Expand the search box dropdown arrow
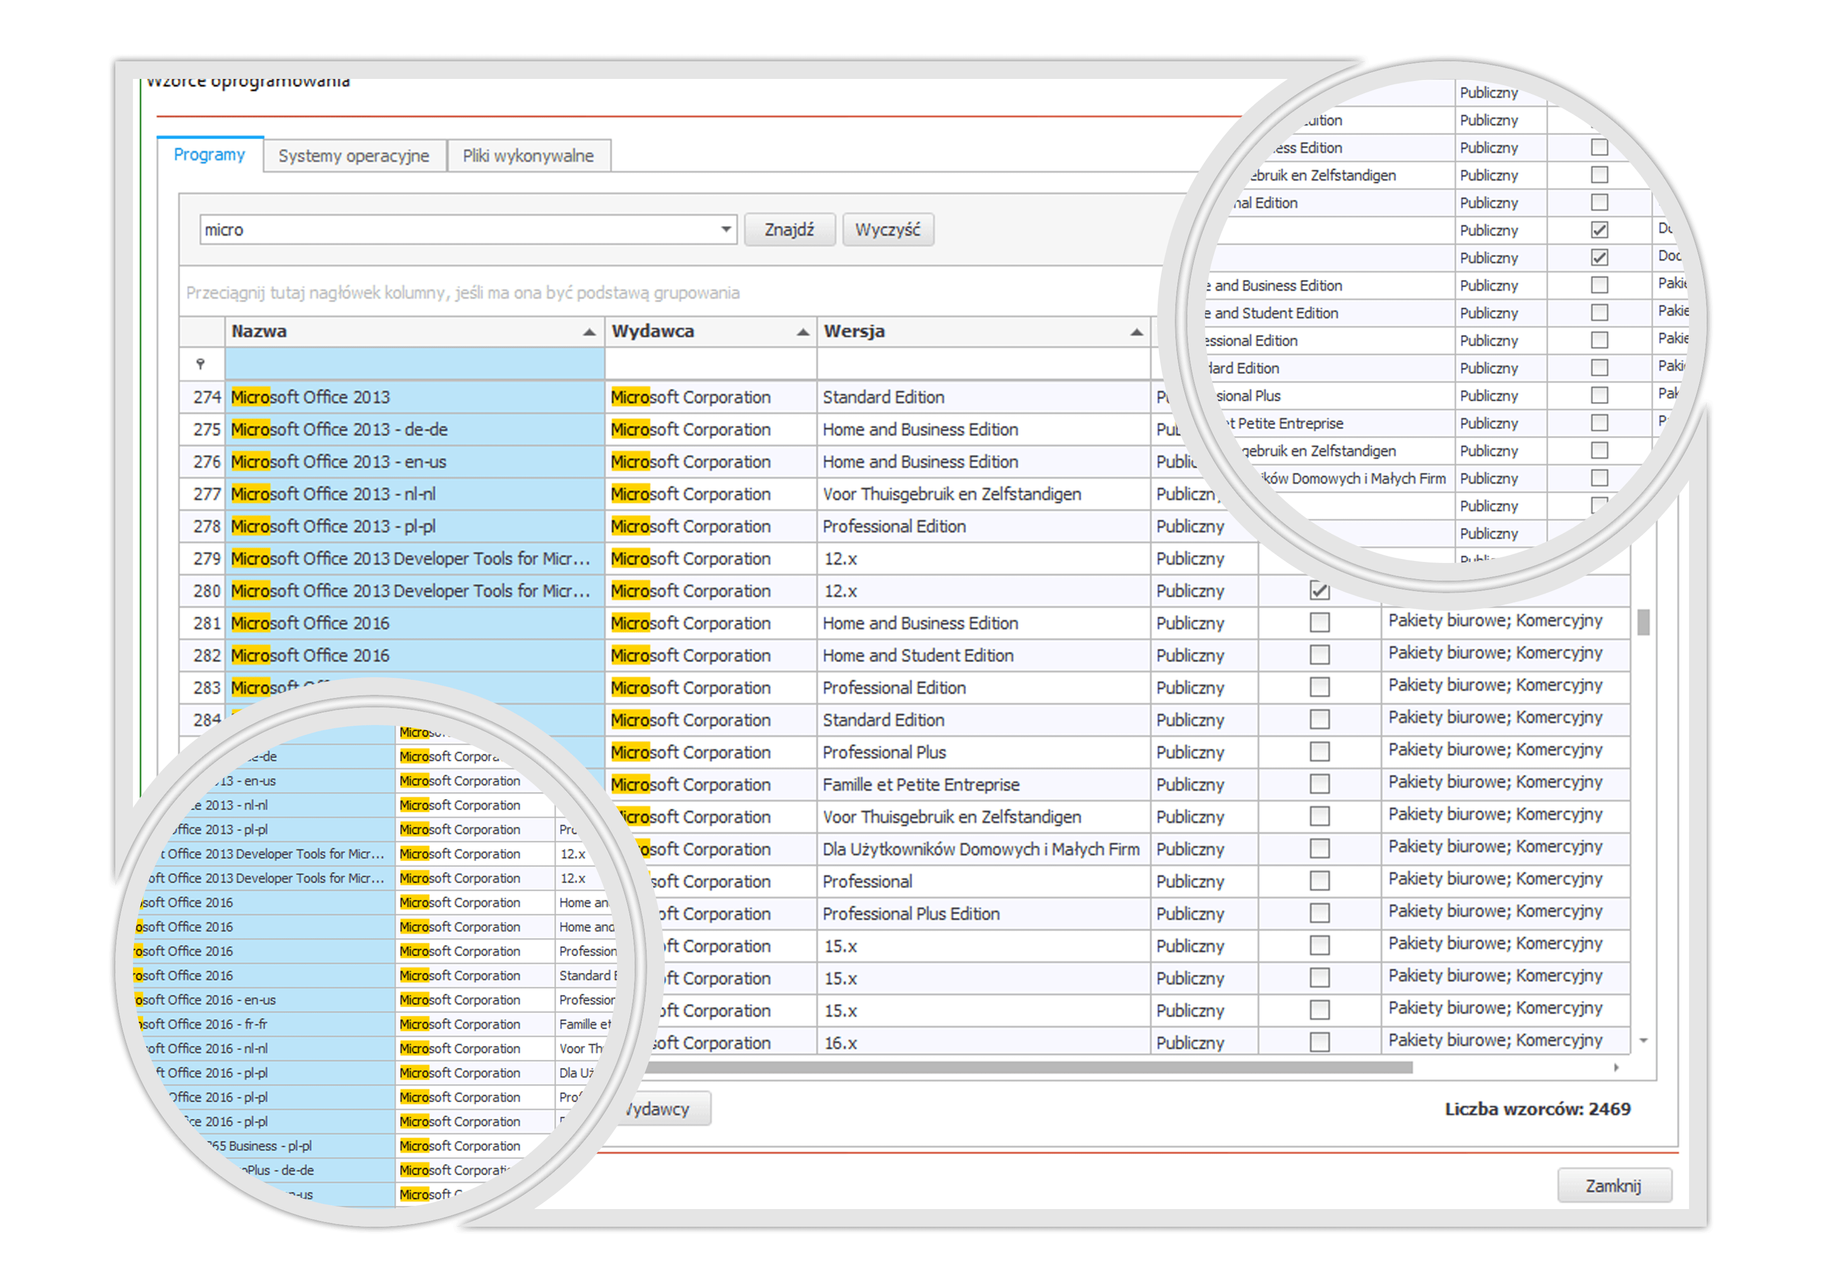This screenshot has width=1822, height=1288. tap(725, 230)
